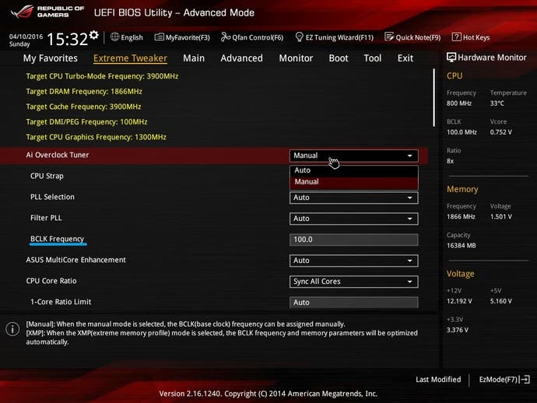Click ASUS MultiCore Enhancement dropdown arrow
The height and width of the screenshot is (403, 537).
pos(409,261)
